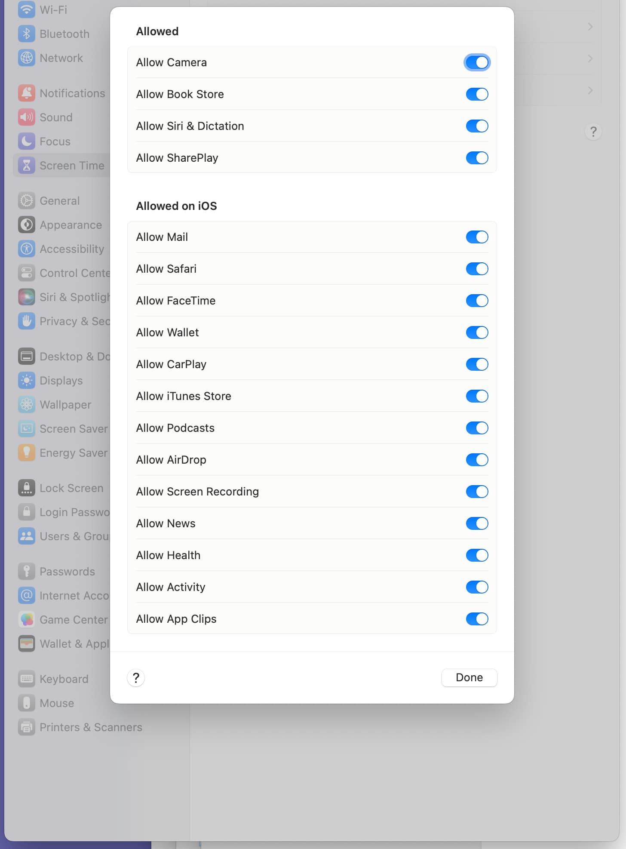The image size is (626, 849).
Task: Toggle Allow Podcasts switch
Action: 477,428
